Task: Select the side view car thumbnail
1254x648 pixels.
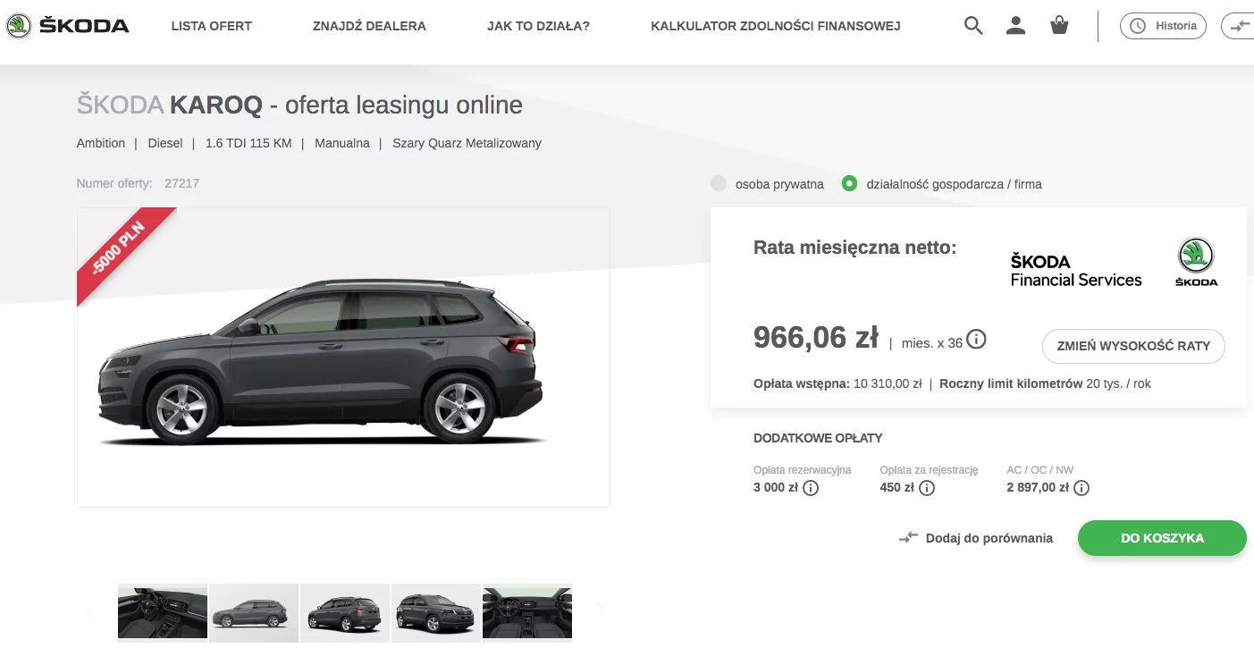Action: [254, 613]
